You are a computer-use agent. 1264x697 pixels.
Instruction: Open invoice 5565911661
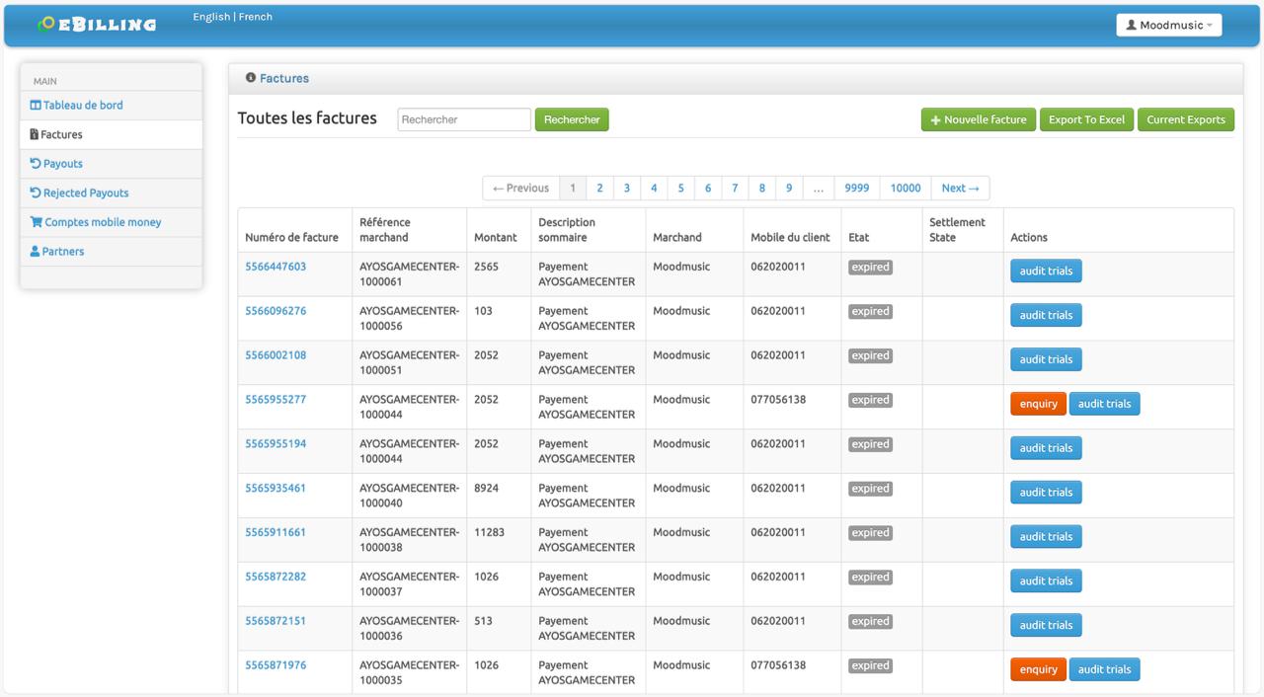pos(276,532)
